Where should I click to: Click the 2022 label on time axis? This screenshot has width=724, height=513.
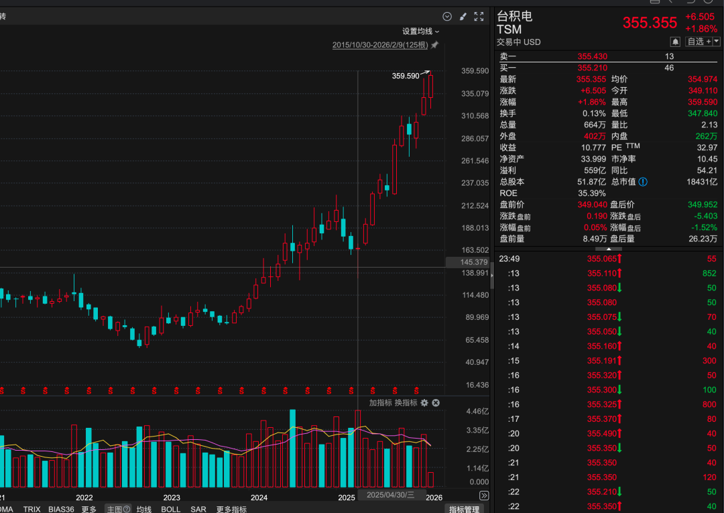pyautogui.click(x=84, y=498)
